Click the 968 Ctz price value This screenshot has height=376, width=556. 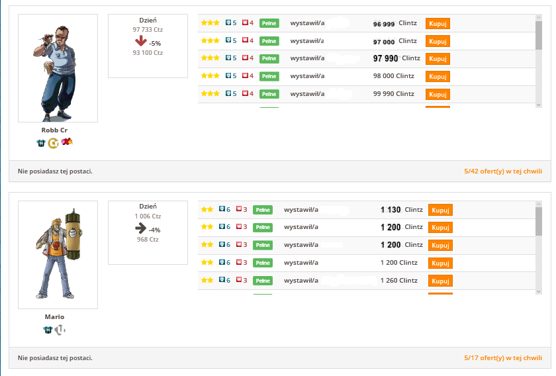[148, 240]
